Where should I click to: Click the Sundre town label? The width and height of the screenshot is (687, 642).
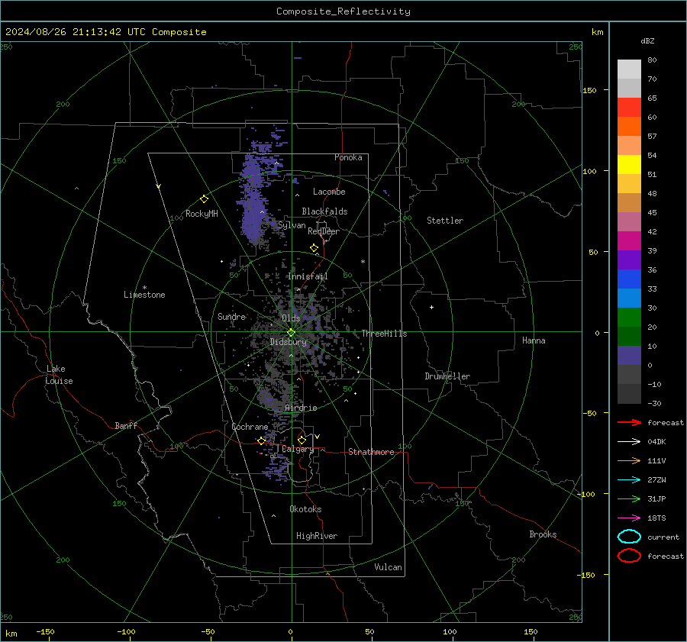click(x=231, y=316)
